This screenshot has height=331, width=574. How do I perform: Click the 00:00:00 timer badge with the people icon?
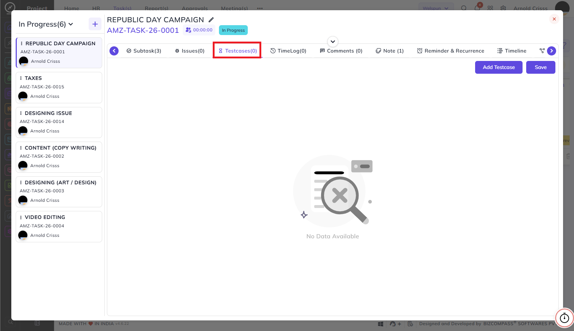click(199, 30)
